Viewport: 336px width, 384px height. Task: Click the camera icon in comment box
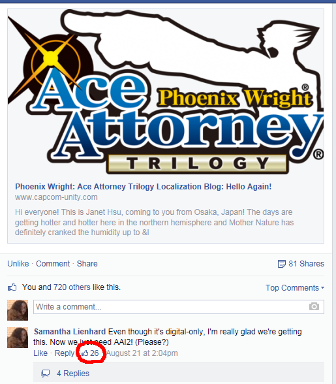point(314,306)
